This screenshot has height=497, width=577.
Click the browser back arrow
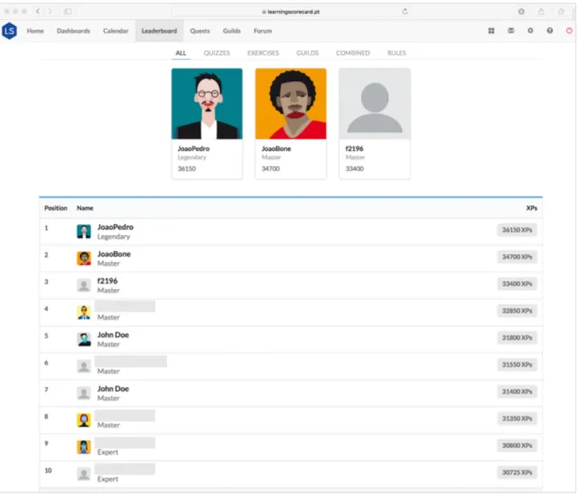click(38, 12)
